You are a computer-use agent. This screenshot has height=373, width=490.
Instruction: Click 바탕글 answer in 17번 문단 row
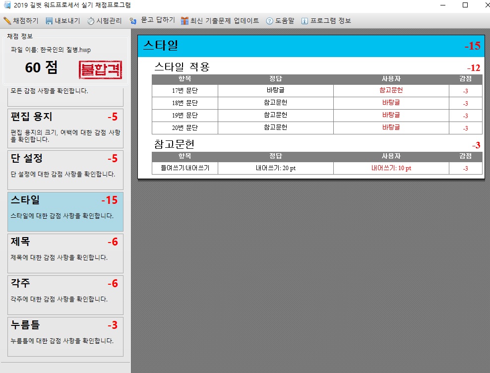(276, 90)
